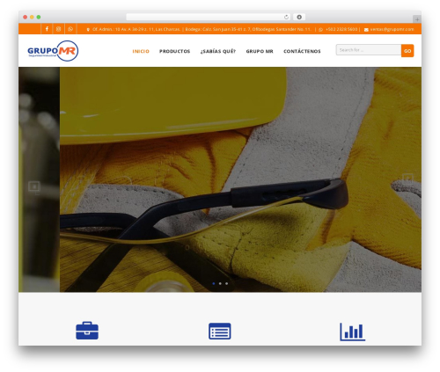Click the WhatsApp icon before the phone number
Viewport: 440px width, 372px height.
[x=320, y=30]
